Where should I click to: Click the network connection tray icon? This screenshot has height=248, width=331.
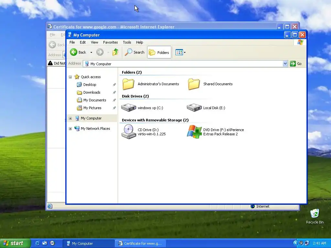coord(307,243)
